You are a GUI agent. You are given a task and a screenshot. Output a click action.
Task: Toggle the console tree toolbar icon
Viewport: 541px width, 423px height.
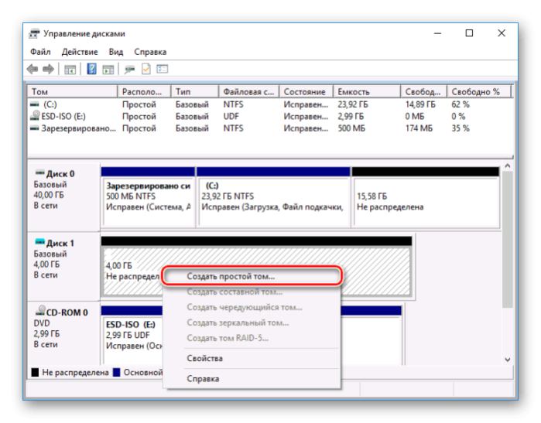pyautogui.click(x=70, y=70)
